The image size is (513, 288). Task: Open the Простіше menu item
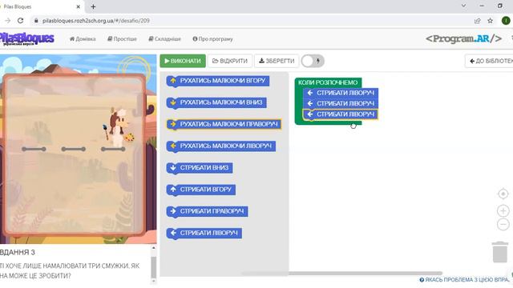122,39
